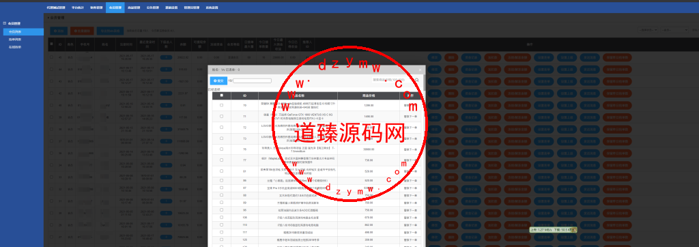Check the box for product ID 93
This screenshot has height=247, width=699.
pos(222,203)
